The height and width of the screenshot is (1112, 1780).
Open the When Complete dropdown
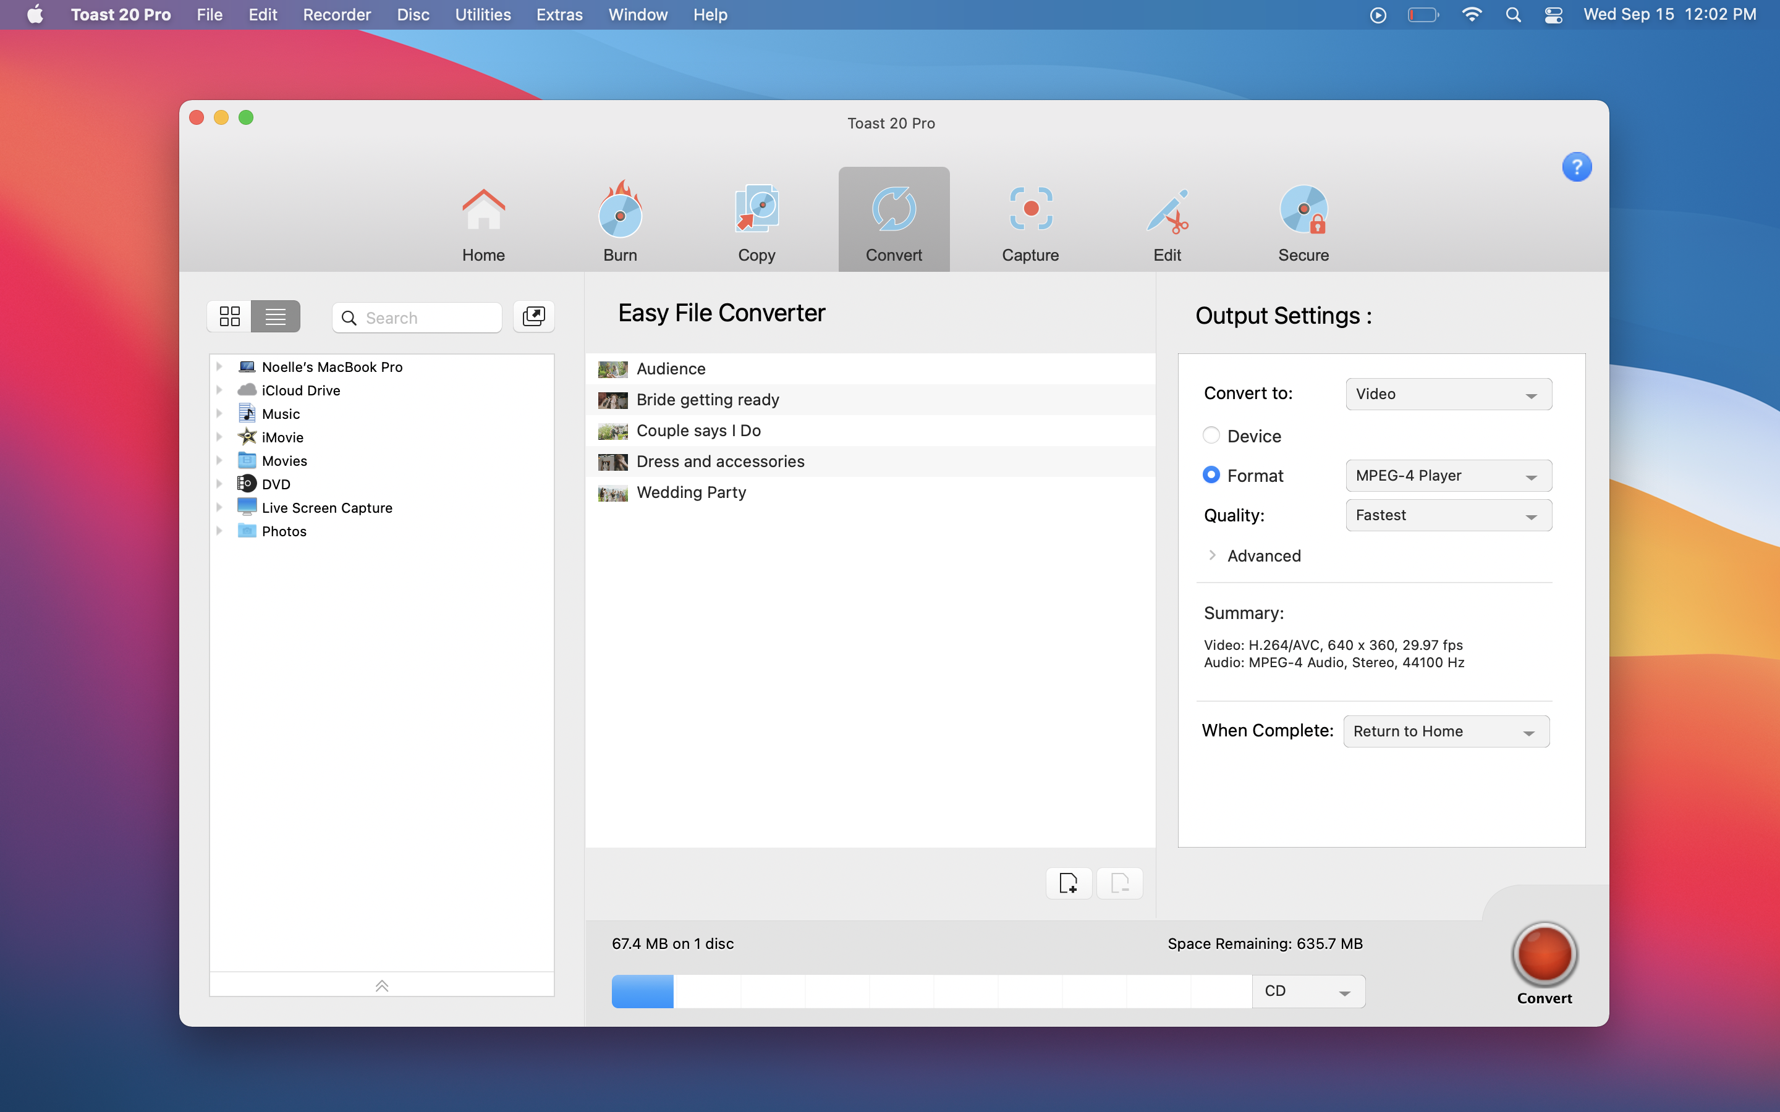1446,731
